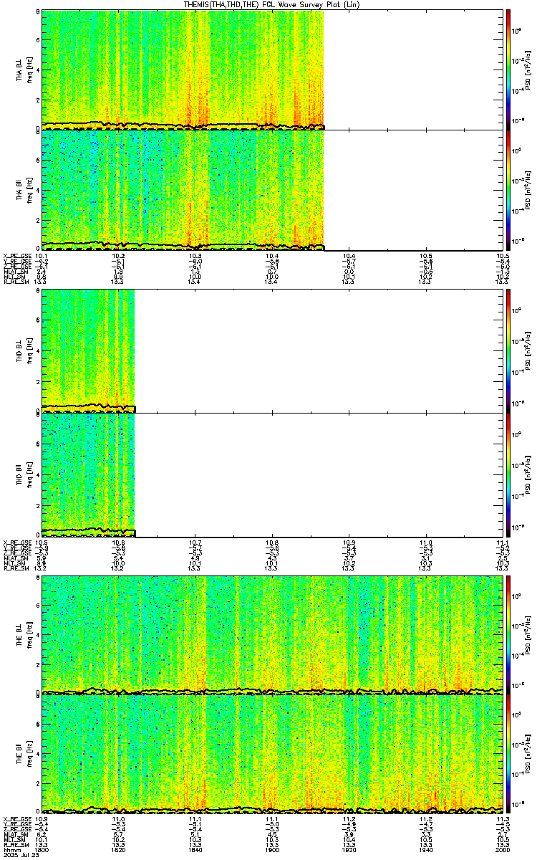Click the PSD color bar beside THA B-parallel
This screenshot has width=537, height=860.
click(508, 190)
